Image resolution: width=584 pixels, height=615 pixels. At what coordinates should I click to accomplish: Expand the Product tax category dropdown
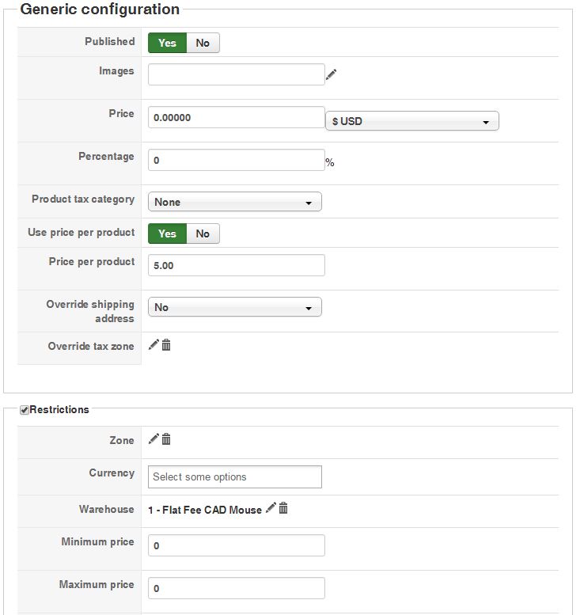[234, 202]
